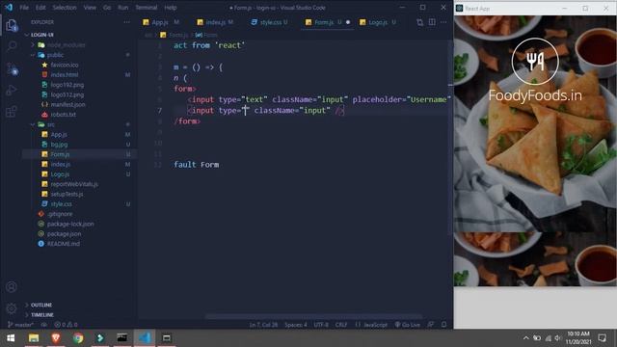The width and height of the screenshot is (617, 347).
Task: Open Run and Debug view
Action: [12, 91]
